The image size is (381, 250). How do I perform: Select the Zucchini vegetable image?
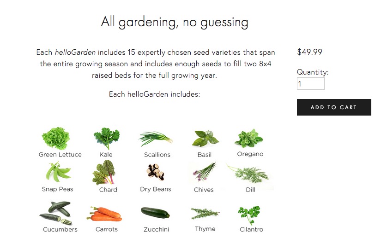tap(155, 213)
